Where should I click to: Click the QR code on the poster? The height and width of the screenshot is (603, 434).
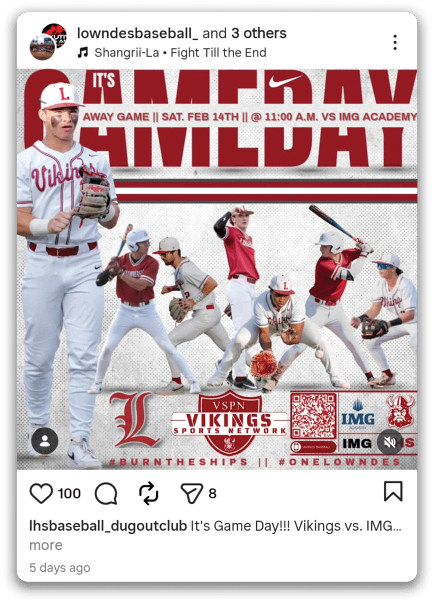click(x=314, y=415)
